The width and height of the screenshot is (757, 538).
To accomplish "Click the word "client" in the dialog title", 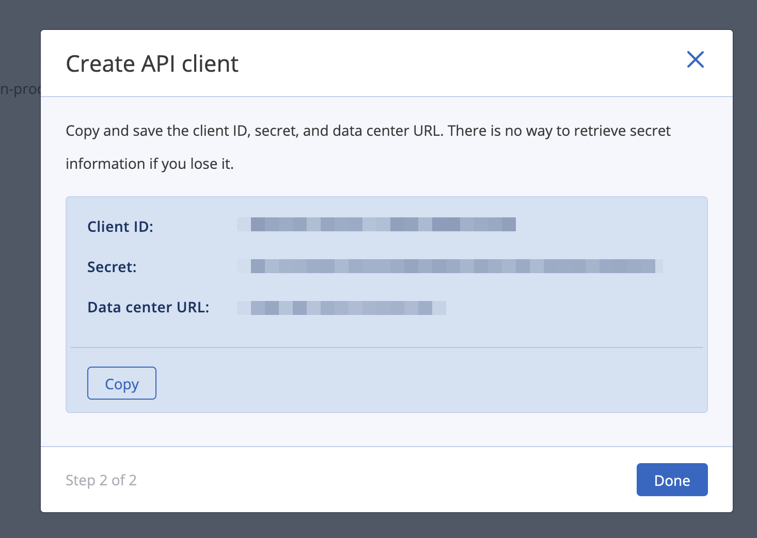I will pyautogui.click(x=210, y=64).
